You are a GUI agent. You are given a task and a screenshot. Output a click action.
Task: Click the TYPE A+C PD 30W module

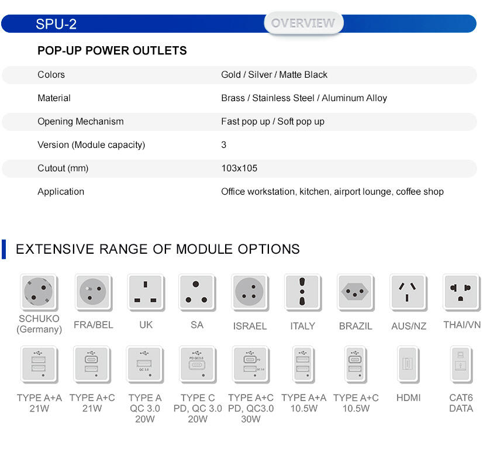tap(250, 365)
